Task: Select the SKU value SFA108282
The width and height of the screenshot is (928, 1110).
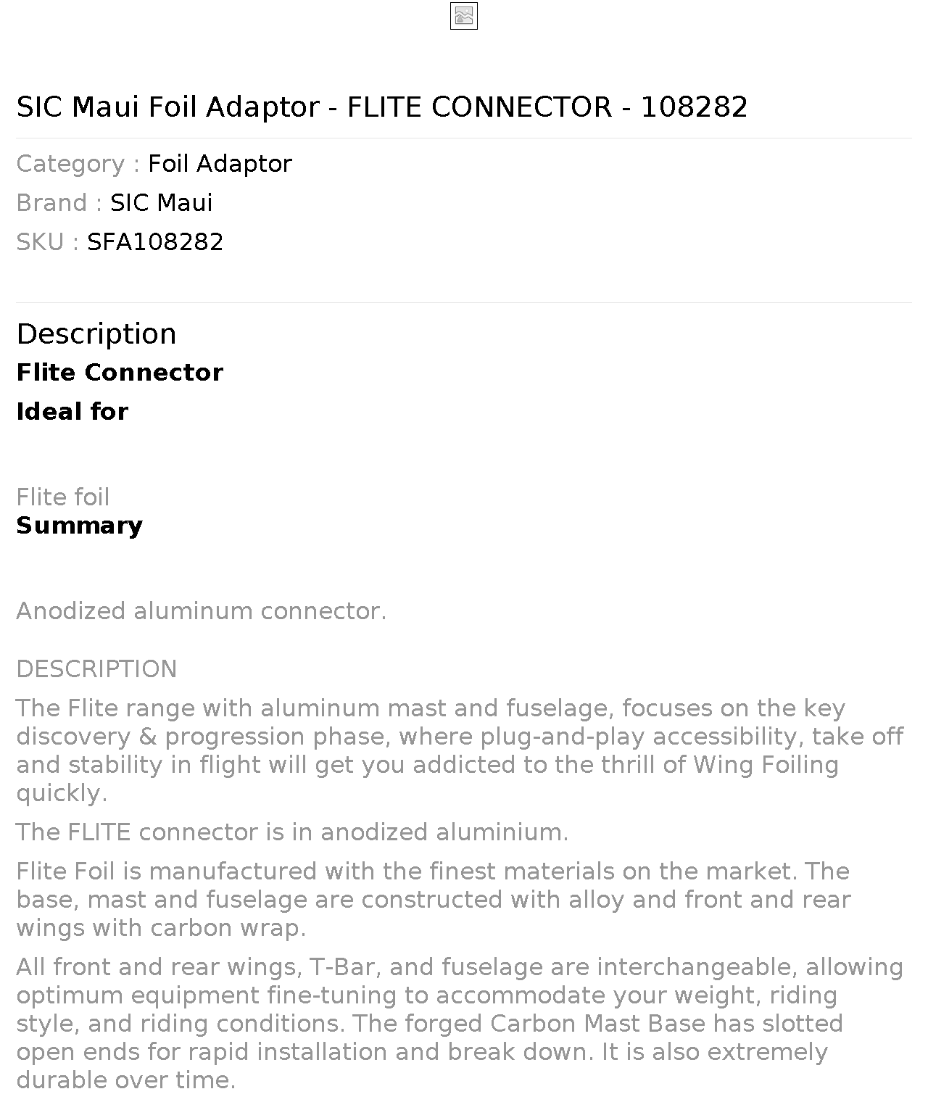Action: (155, 242)
